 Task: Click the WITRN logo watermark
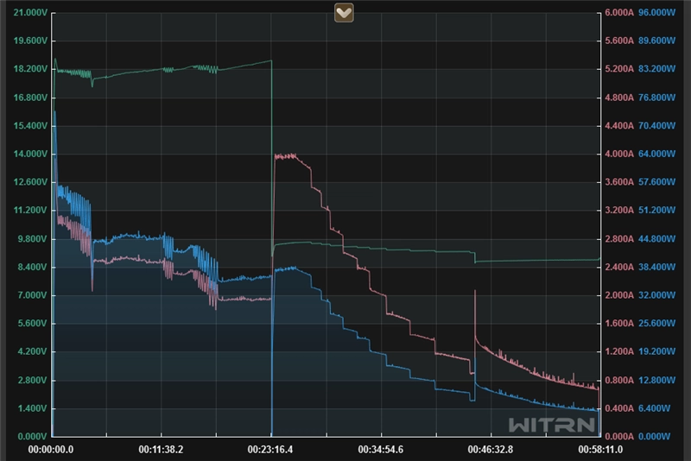click(x=550, y=425)
